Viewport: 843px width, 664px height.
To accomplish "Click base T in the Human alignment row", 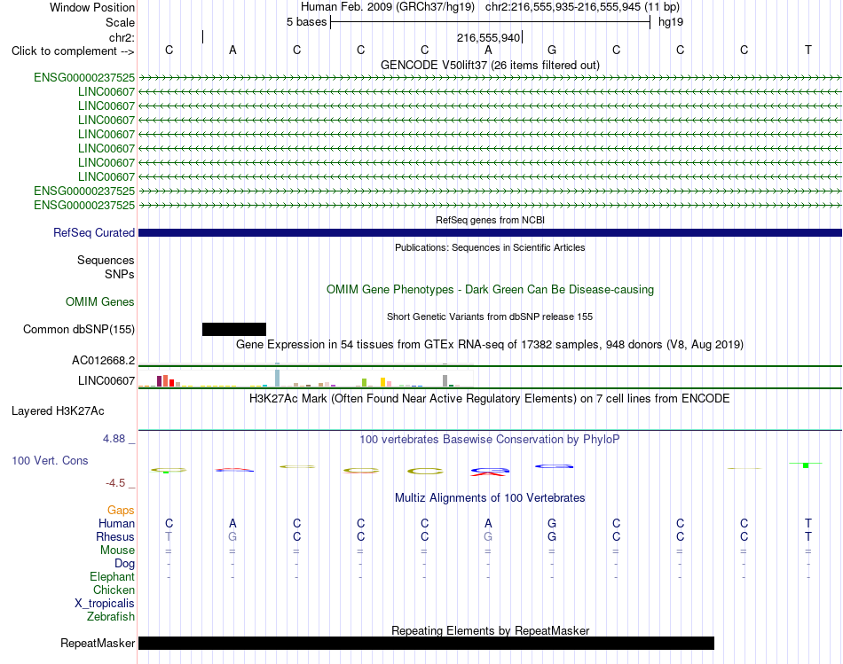I will point(808,523).
